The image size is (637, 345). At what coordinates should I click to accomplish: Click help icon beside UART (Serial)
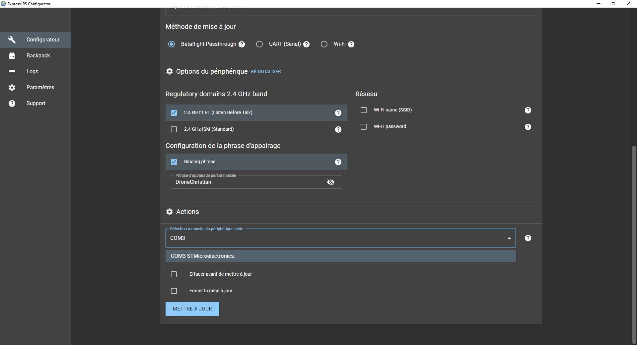pyautogui.click(x=307, y=44)
